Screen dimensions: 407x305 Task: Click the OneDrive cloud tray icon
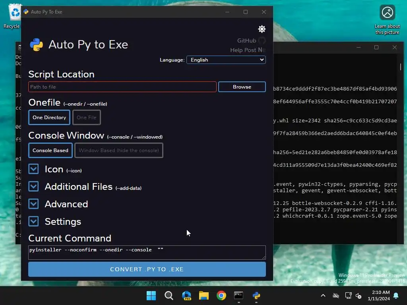pos(336,295)
